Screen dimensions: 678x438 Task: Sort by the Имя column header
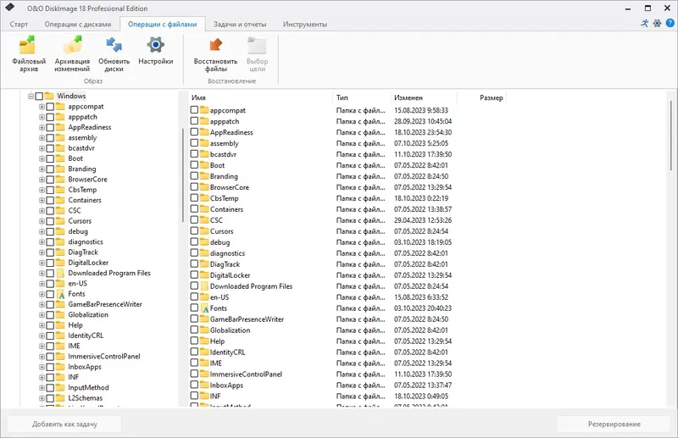pyautogui.click(x=260, y=97)
